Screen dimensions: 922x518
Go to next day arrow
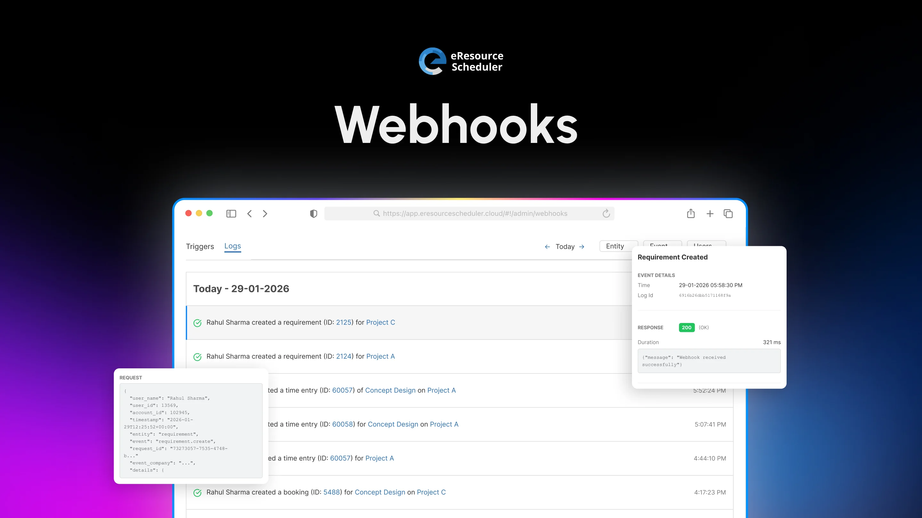click(582, 247)
